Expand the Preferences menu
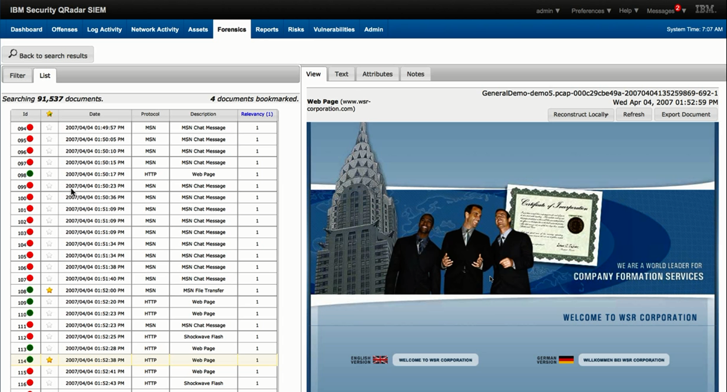This screenshot has height=392, width=727. [x=591, y=11]
